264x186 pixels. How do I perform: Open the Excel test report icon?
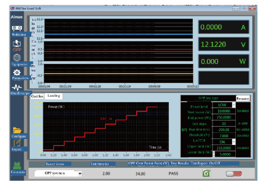point(206,173)
